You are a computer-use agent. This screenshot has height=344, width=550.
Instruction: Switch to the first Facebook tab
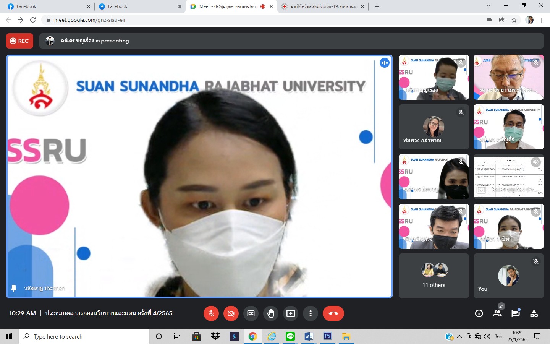tap(46, 6)
